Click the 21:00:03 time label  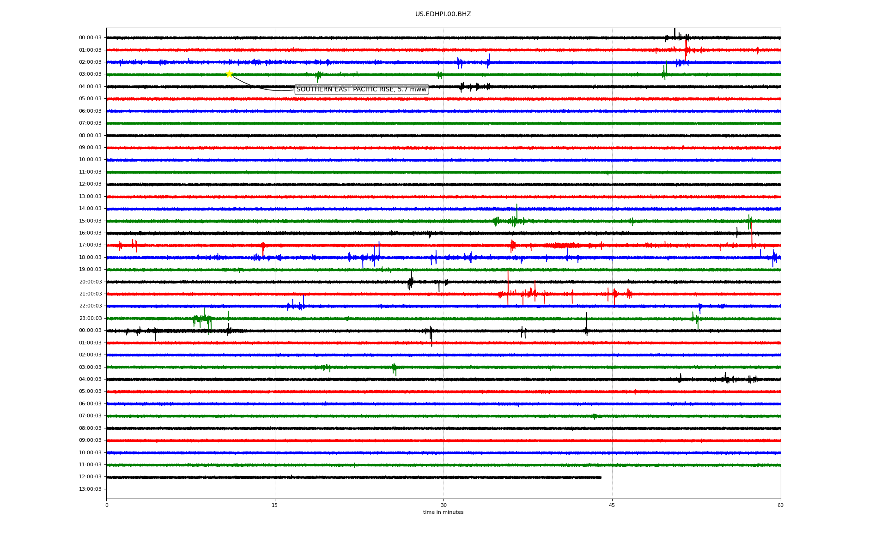click(90, 294)
